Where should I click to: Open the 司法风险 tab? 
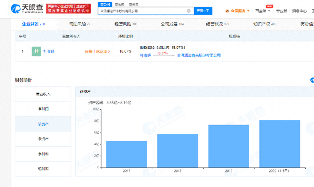80,24
